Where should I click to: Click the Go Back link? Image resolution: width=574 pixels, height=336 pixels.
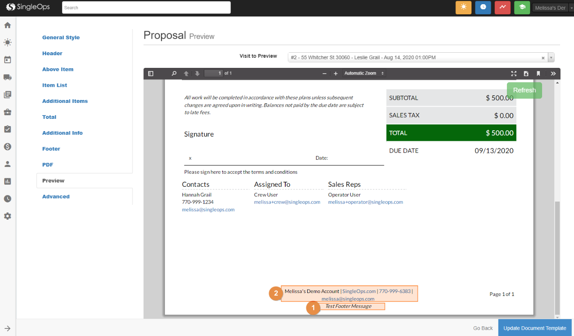click(483, 328)
